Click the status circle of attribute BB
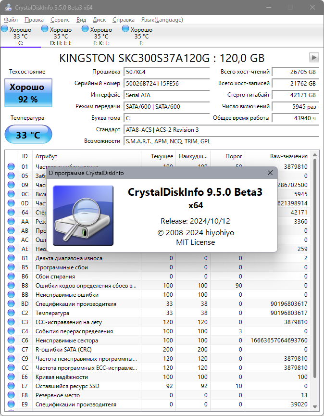324x416 pixels. tap(11, 295)
